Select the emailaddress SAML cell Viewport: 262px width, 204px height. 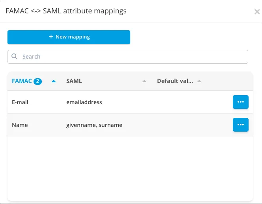pyautogui.click(x=84, y=102)
